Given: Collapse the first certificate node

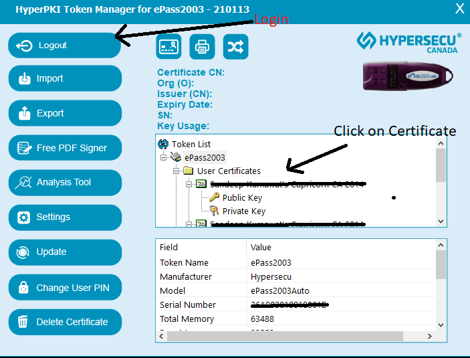Looking at the screenshot, I should pyautogui.click(x=189, y=184).
